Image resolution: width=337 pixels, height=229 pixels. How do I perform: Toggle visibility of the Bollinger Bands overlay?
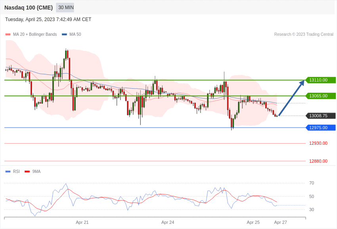[x=7, y=34]
